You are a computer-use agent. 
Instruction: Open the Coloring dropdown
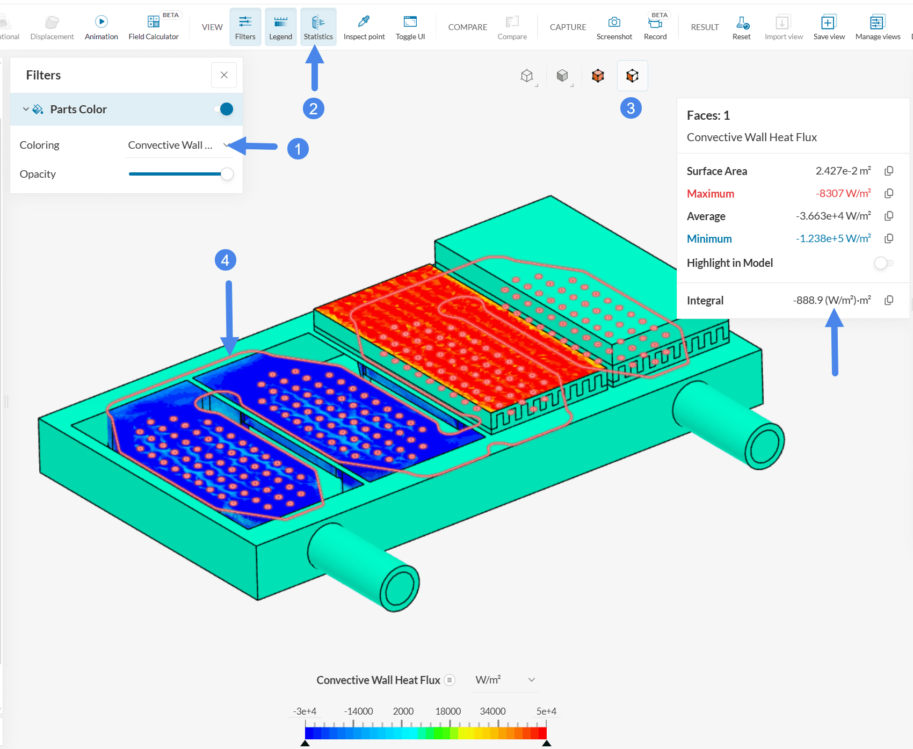point(176,145)
